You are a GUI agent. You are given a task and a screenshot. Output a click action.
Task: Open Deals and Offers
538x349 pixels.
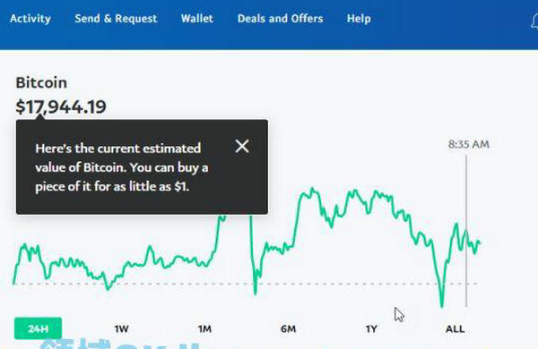click(280, 19)
